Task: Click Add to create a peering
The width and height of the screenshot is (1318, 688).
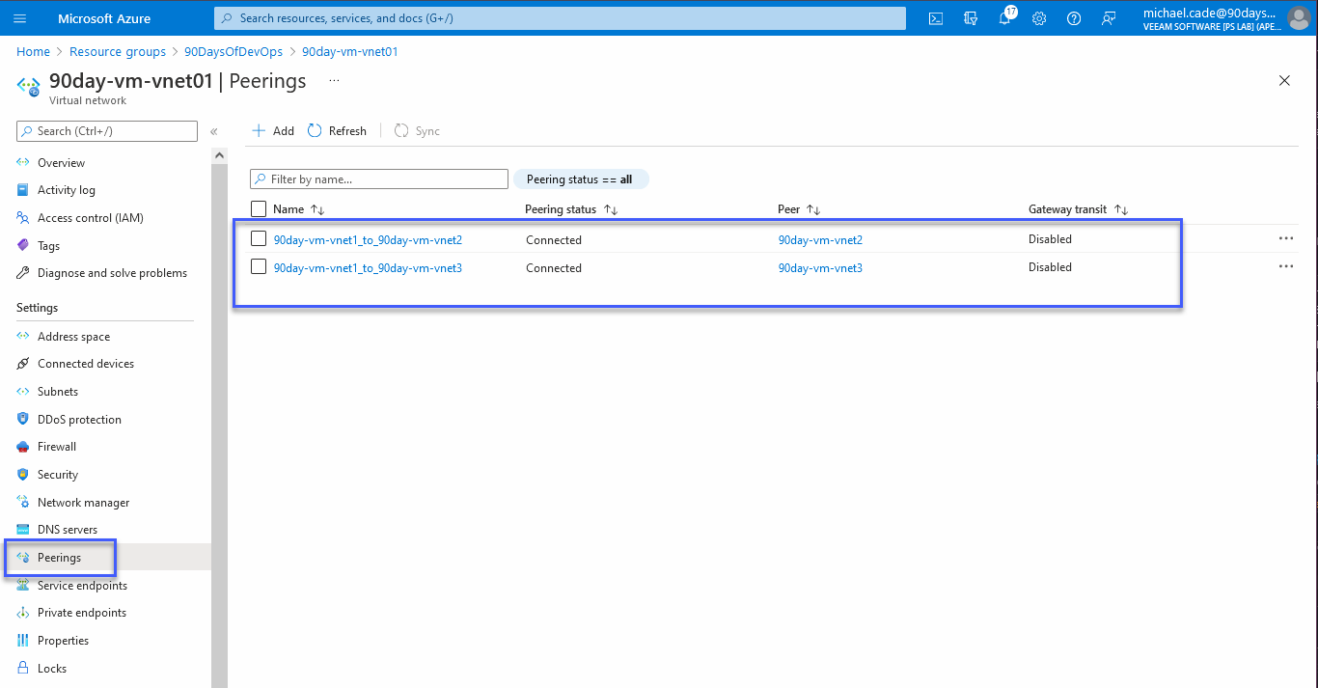Action: (273, 131)
